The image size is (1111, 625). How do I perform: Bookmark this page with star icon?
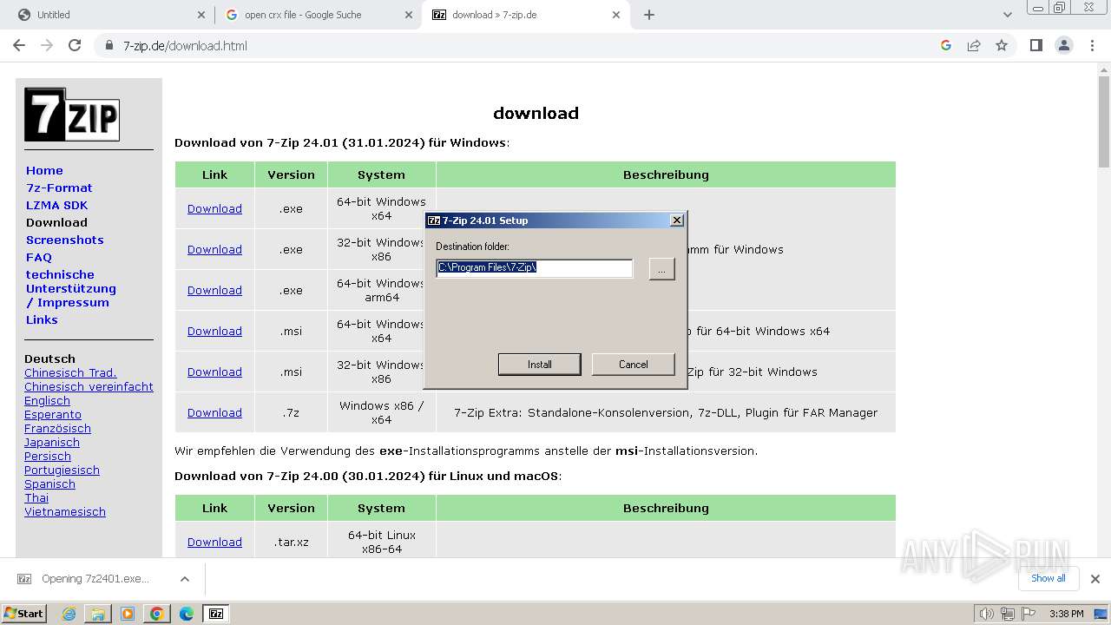pyautogui.click(x=1002, y=45)
